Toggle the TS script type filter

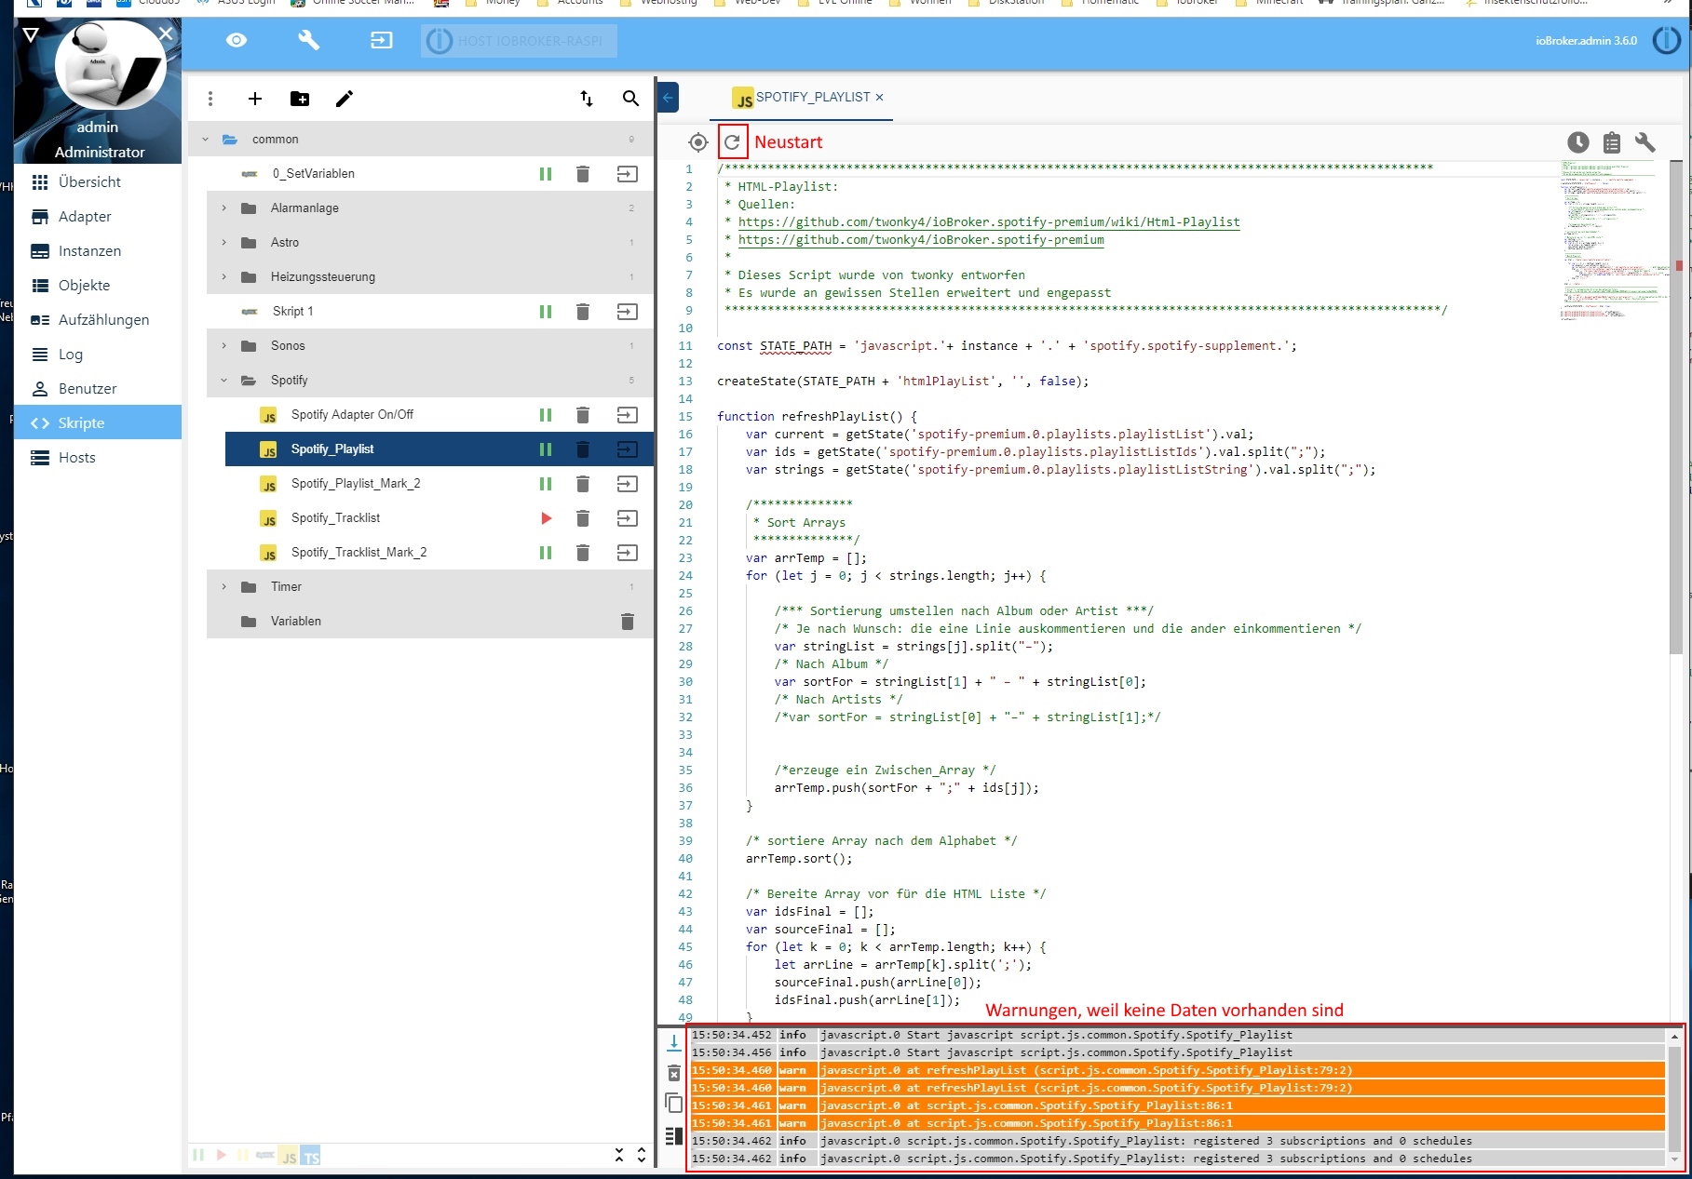click(311, 1156)
